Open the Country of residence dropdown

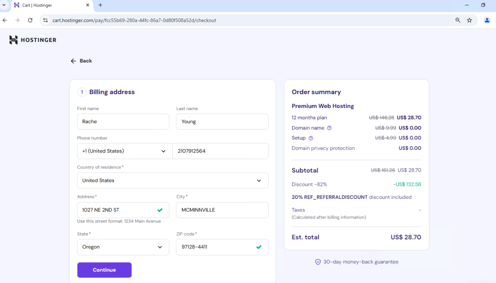172,180
